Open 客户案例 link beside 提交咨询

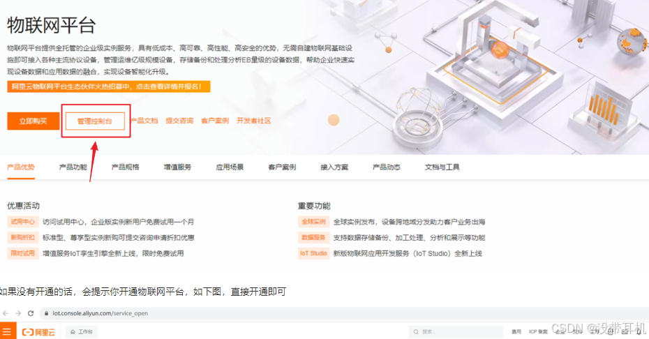pos(215,121)
